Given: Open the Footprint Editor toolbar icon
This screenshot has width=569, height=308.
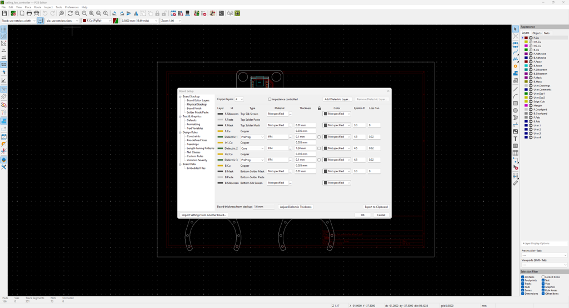Looking at the screenshot, I should tap(173, 13).
